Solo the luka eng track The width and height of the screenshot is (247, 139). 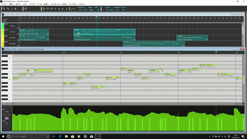coord(6,36)
